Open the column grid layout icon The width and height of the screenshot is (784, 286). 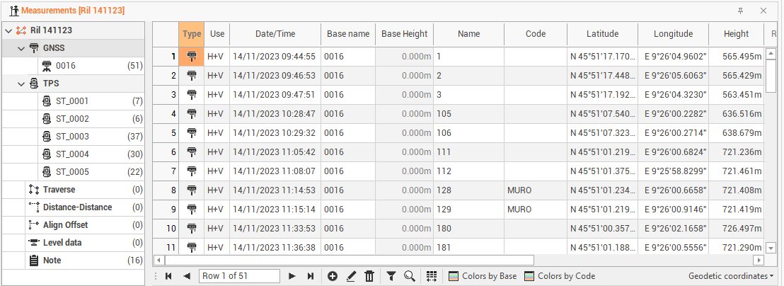click(432, 276)
